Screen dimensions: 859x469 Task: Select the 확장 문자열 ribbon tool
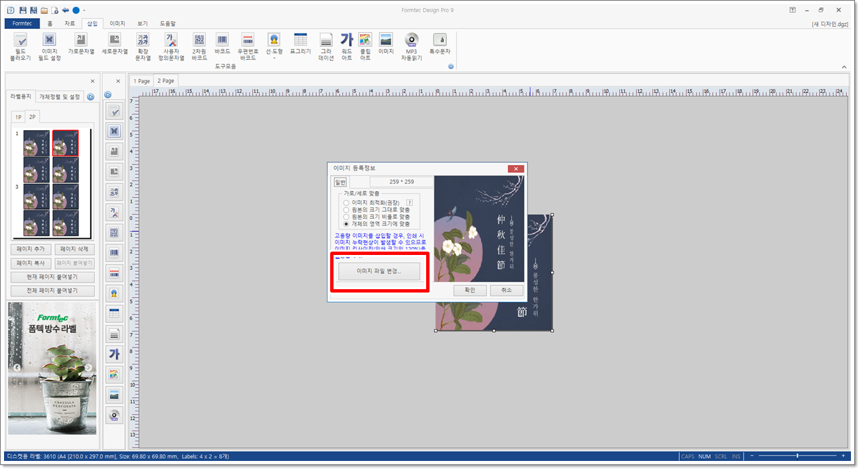pyautogui.click(x=143, y=46)
